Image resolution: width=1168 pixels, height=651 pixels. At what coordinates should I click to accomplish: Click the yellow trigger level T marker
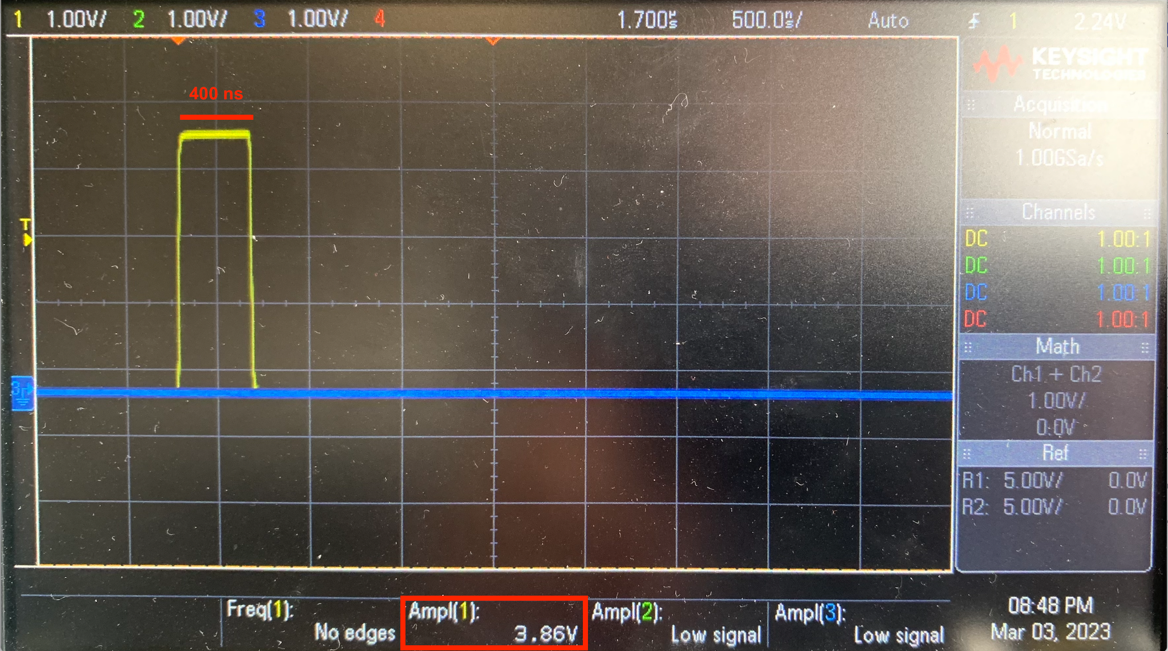(26, 233)
